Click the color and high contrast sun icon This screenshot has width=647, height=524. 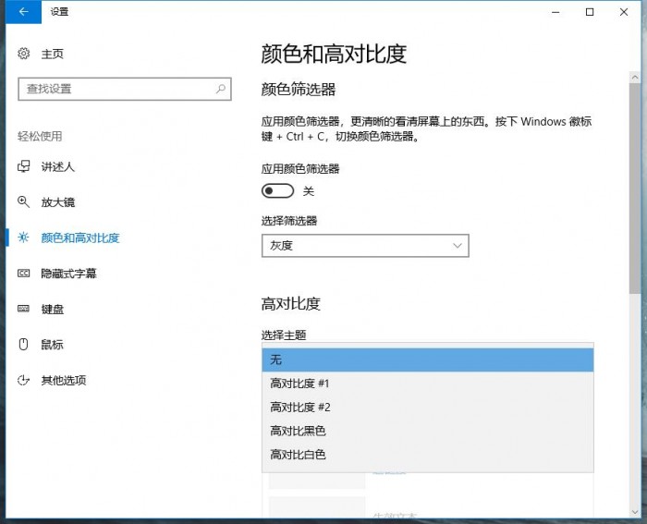(x=23, y=238)
